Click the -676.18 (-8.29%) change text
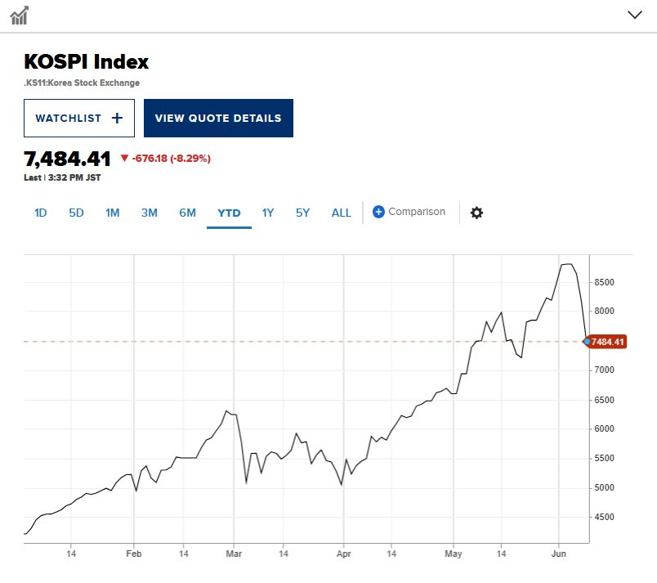 tap(172, 159)
